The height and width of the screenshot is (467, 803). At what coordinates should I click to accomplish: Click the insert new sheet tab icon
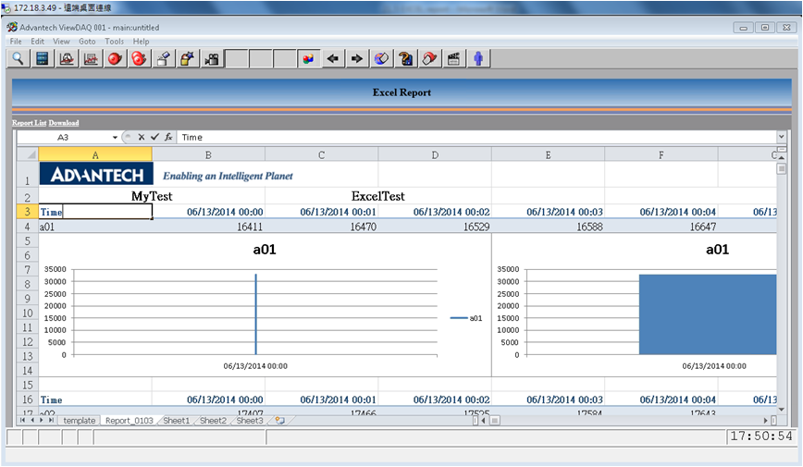(x=280, y=421)
